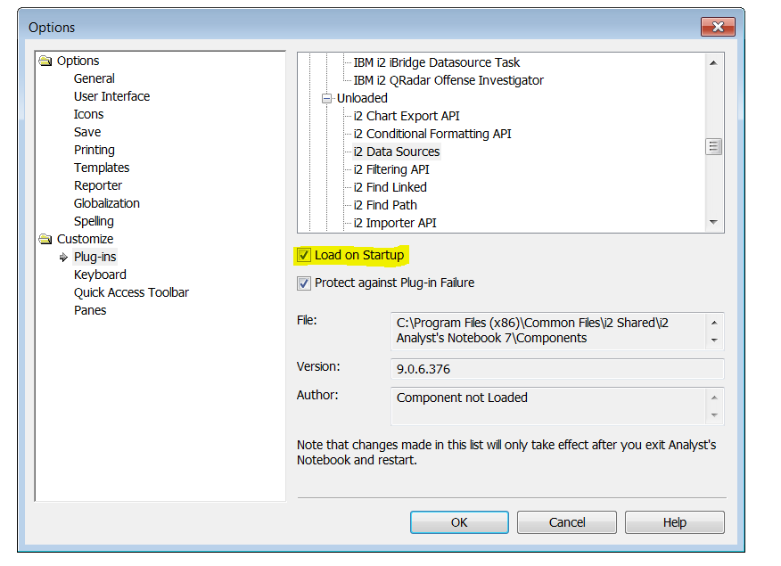Image resolution: width=781 pixels, height=566 pixels.
Task: Click the plug-in list scrollbar thumb
Action: [x=714, y=145]
